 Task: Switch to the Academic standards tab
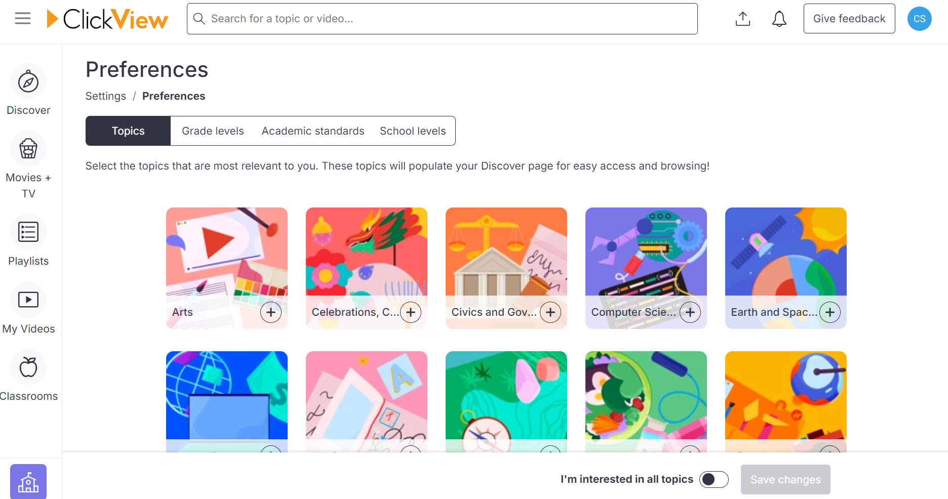[313, 131]
